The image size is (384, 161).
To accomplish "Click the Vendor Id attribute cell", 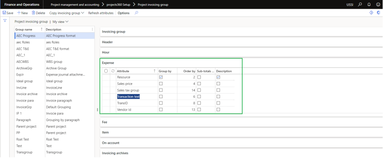I will click(137, 110).
